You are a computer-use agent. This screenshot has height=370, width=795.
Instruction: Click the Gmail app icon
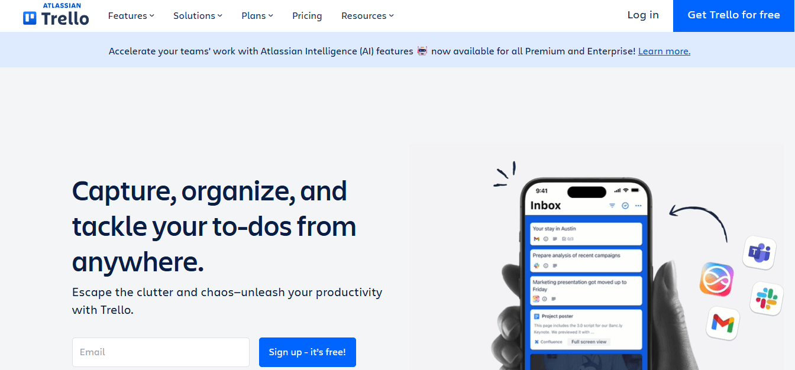(x=723, y=323)
